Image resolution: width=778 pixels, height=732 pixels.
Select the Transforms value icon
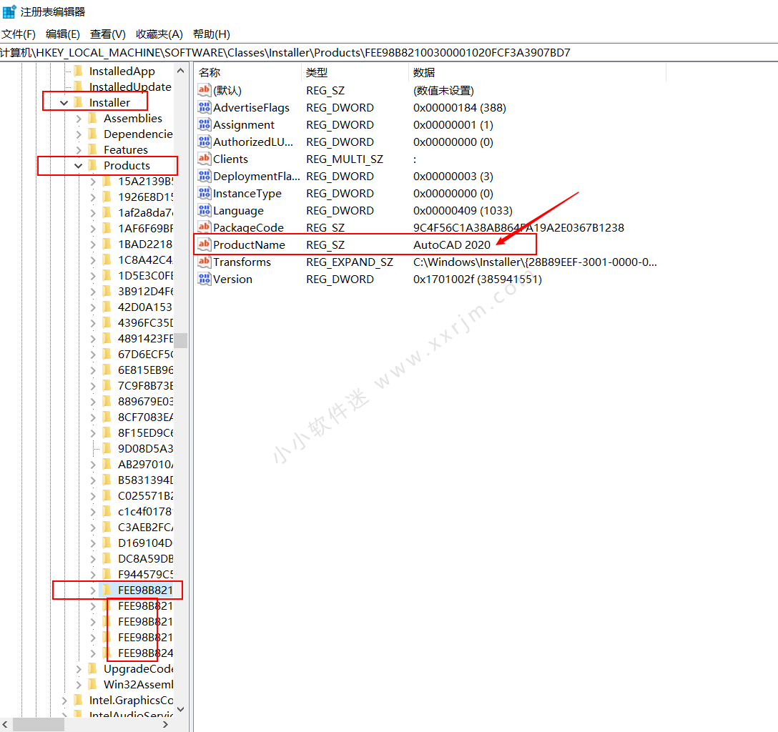(x=204, y=262)
